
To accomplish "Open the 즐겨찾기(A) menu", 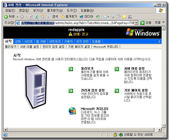I will pos(55,11).
